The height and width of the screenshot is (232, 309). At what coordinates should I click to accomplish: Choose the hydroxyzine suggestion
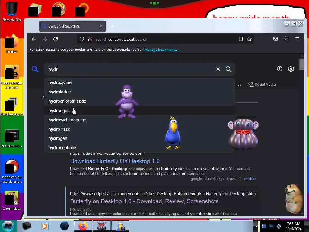pos(139,82)
